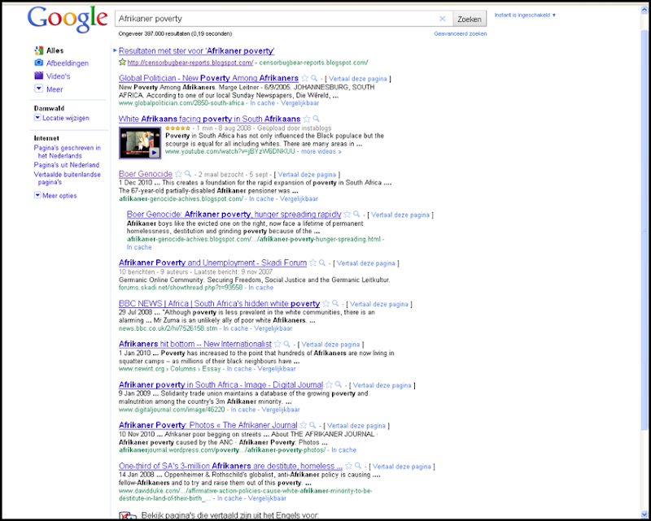Clear the search box with X icon

pyautogui.click(x=442, y=19)
